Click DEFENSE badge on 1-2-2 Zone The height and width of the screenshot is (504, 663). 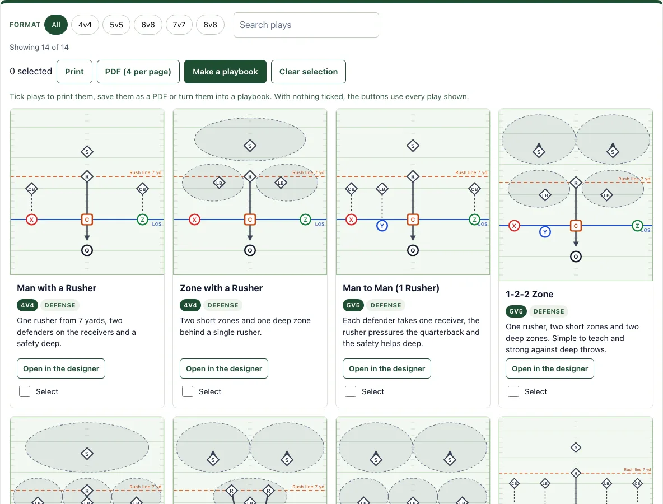(549, 311)
